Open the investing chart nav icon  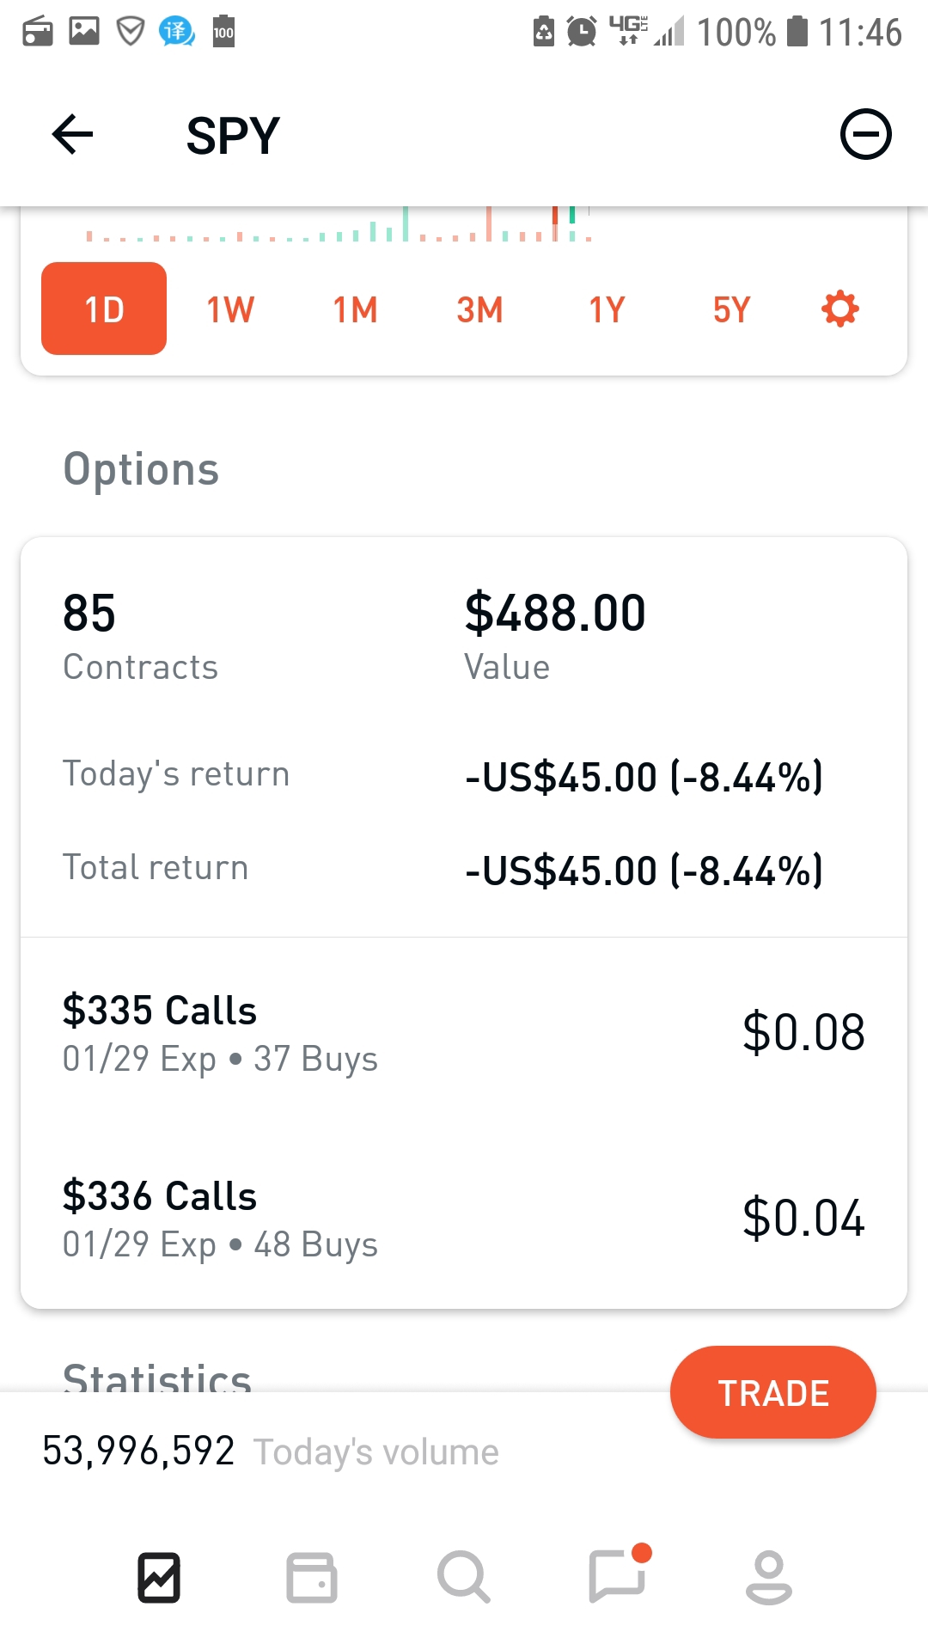159,1578
